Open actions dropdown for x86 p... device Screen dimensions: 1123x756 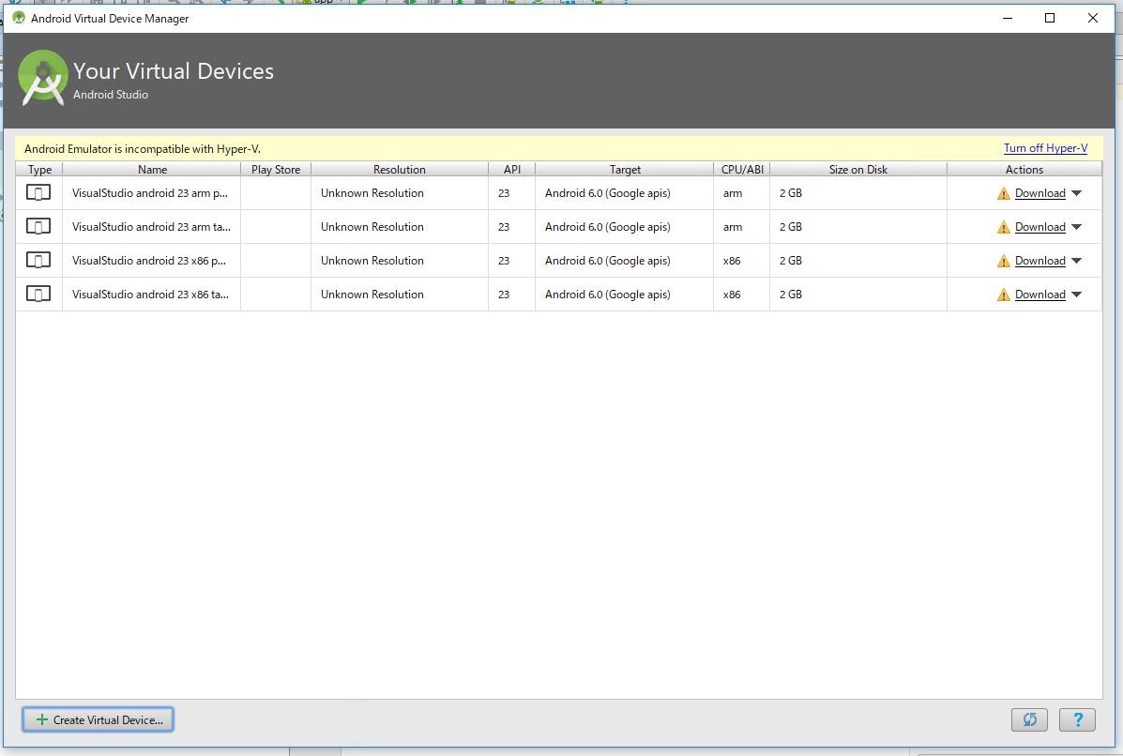click(1076, 261)
